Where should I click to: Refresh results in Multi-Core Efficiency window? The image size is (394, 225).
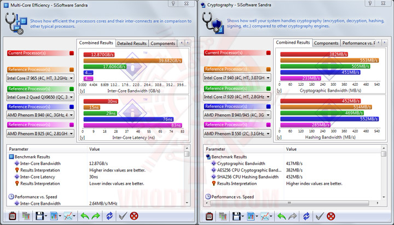pyautogui.click(x=109, y=216)
